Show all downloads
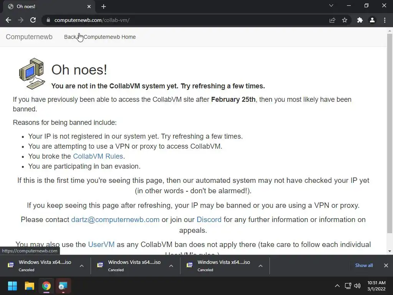Screen dimensions: 393x295 (364, 265)
